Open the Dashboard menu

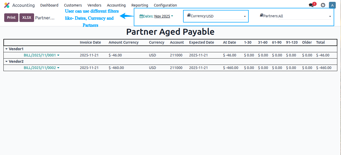(49, 5)
